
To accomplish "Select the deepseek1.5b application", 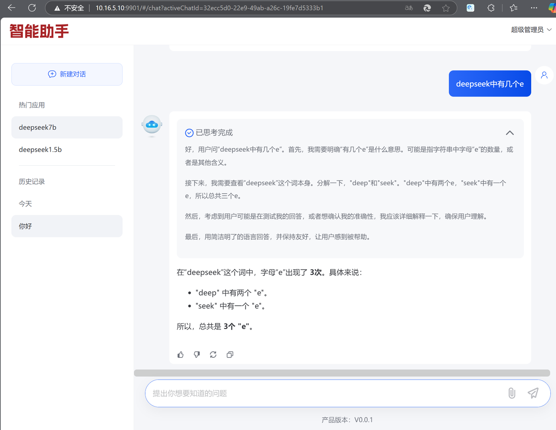I will pos(67,150).
